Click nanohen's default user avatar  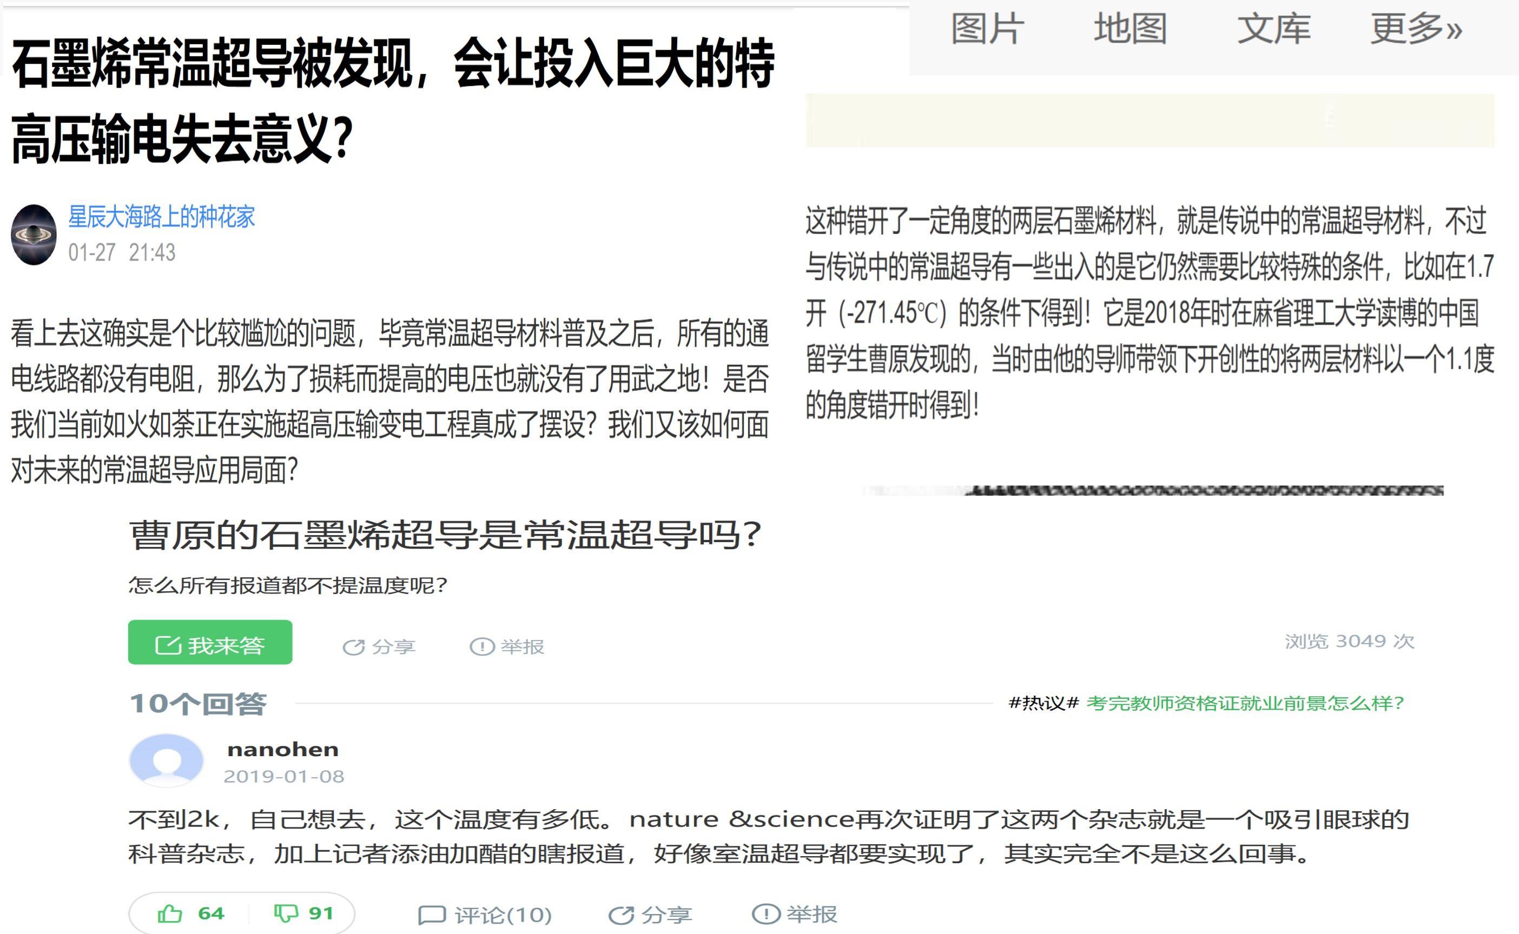pos(166,760)
